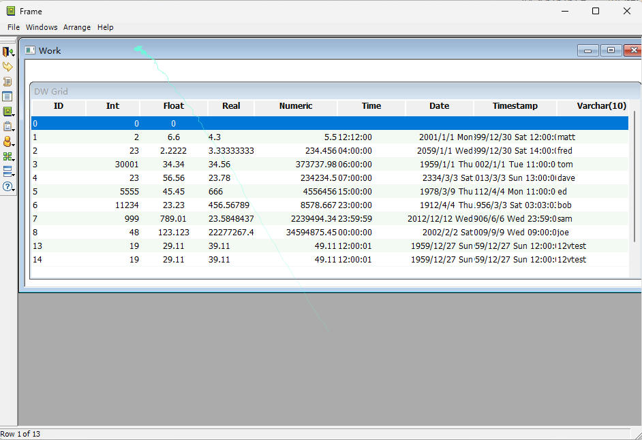Expand the dropdown beside the user figure icon

pyautogui.click(x=14, y=145)
